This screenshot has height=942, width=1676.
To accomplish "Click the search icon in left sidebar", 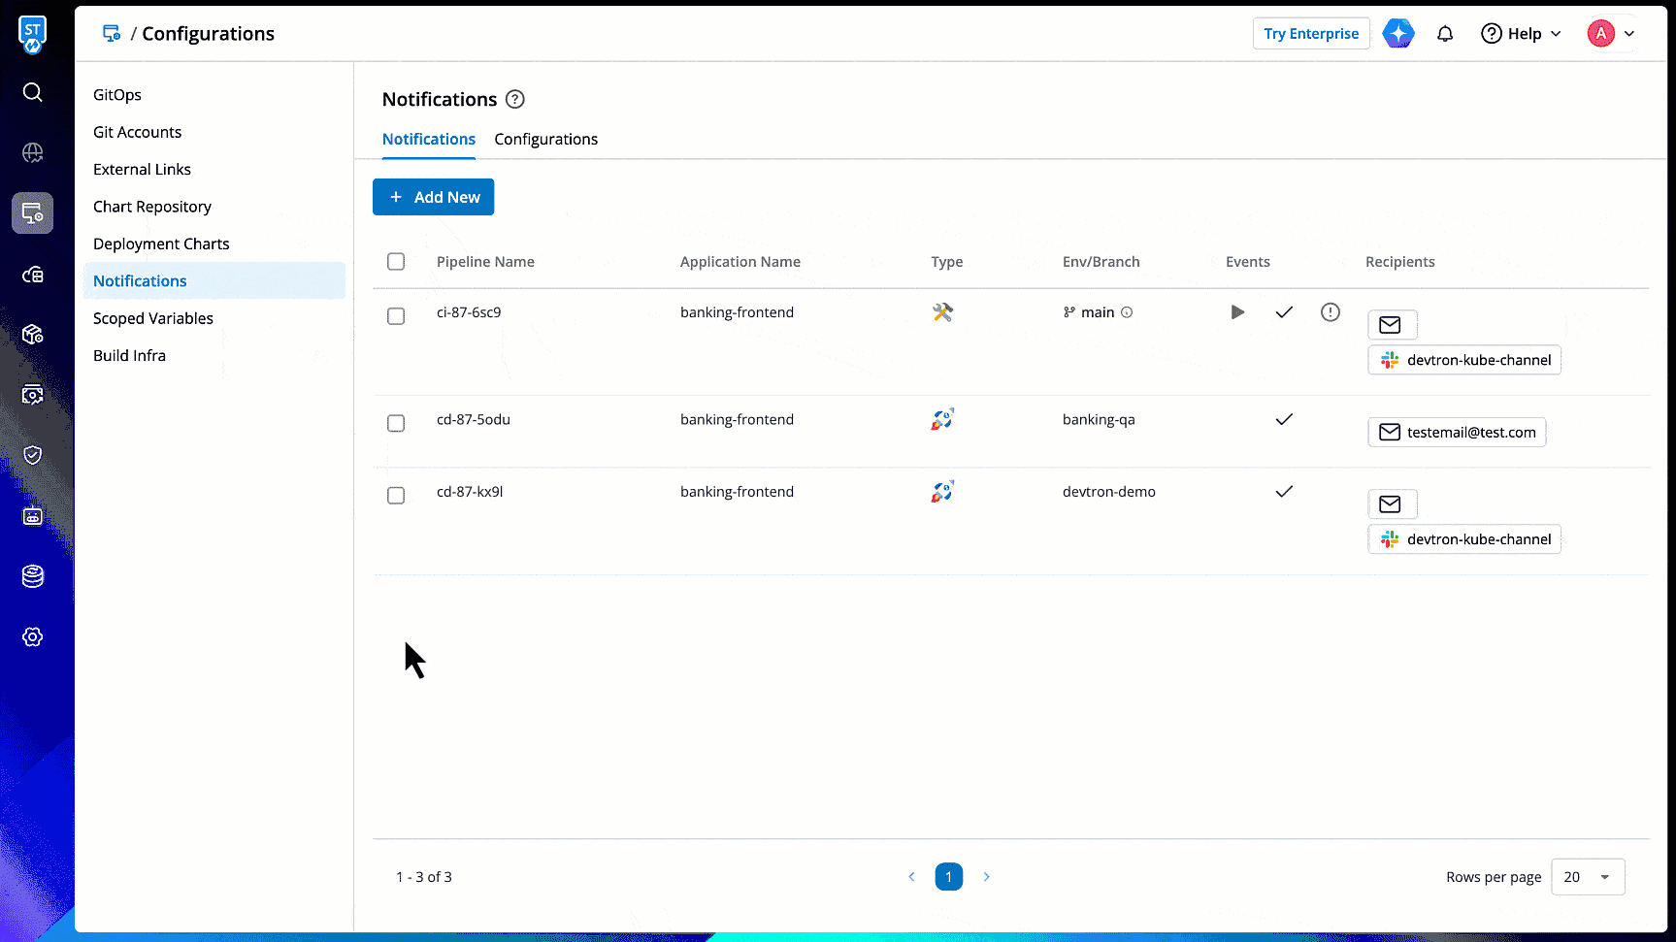I will click(32, 92).
